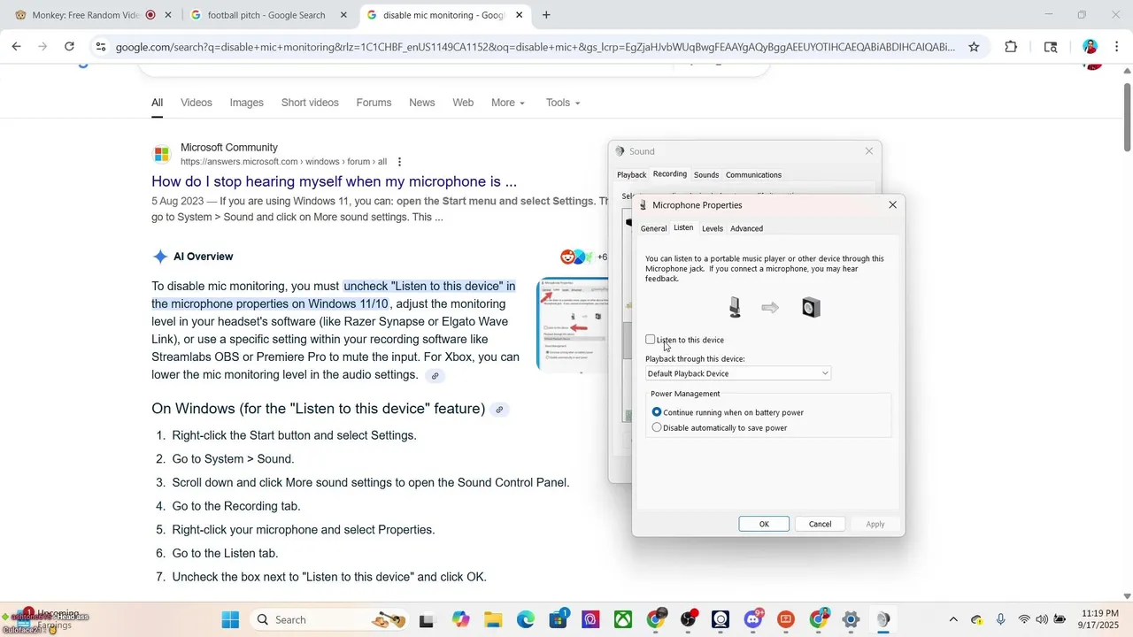1133x637 pixels.
Task: Switch to the Monkey: Free Random Video tab
Action: [x=85, y=15]
